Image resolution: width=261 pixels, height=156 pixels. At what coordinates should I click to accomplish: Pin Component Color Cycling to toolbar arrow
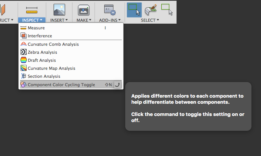coord(118,85)
